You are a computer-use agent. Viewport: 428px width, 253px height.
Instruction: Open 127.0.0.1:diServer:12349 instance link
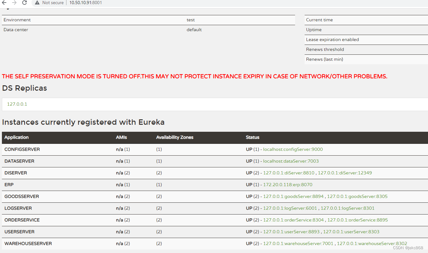[345, 173]
